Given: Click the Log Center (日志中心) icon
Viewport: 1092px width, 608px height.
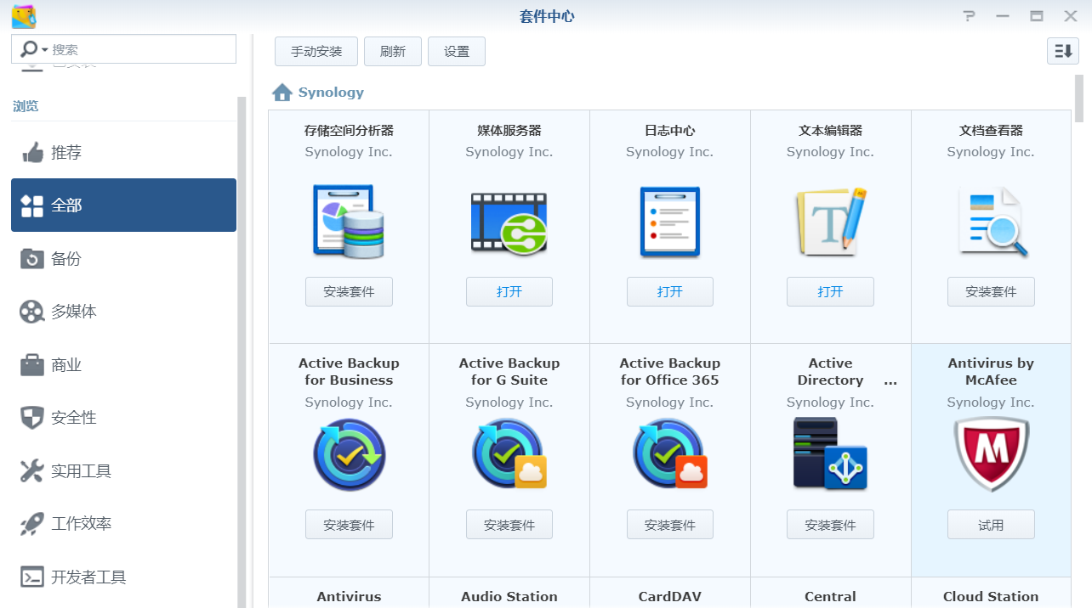Looking at the screenshot, I should point(669,222).
